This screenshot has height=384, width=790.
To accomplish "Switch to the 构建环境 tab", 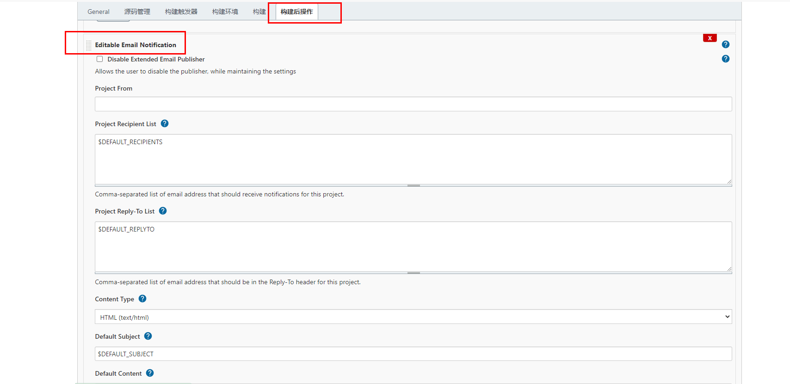I will 225,12.
